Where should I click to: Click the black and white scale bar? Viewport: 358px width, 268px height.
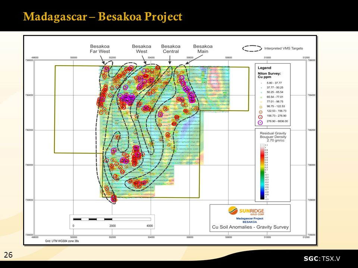coord(112,219)
